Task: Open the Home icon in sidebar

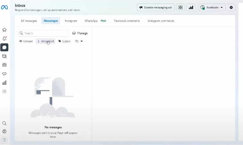Action: tap(4, 30)
